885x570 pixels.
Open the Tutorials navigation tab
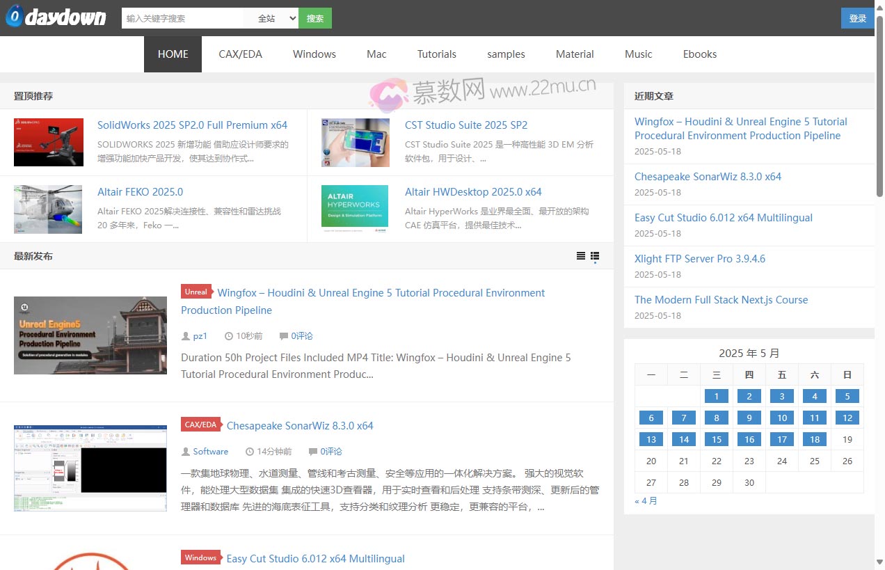(x=436, y=54)
